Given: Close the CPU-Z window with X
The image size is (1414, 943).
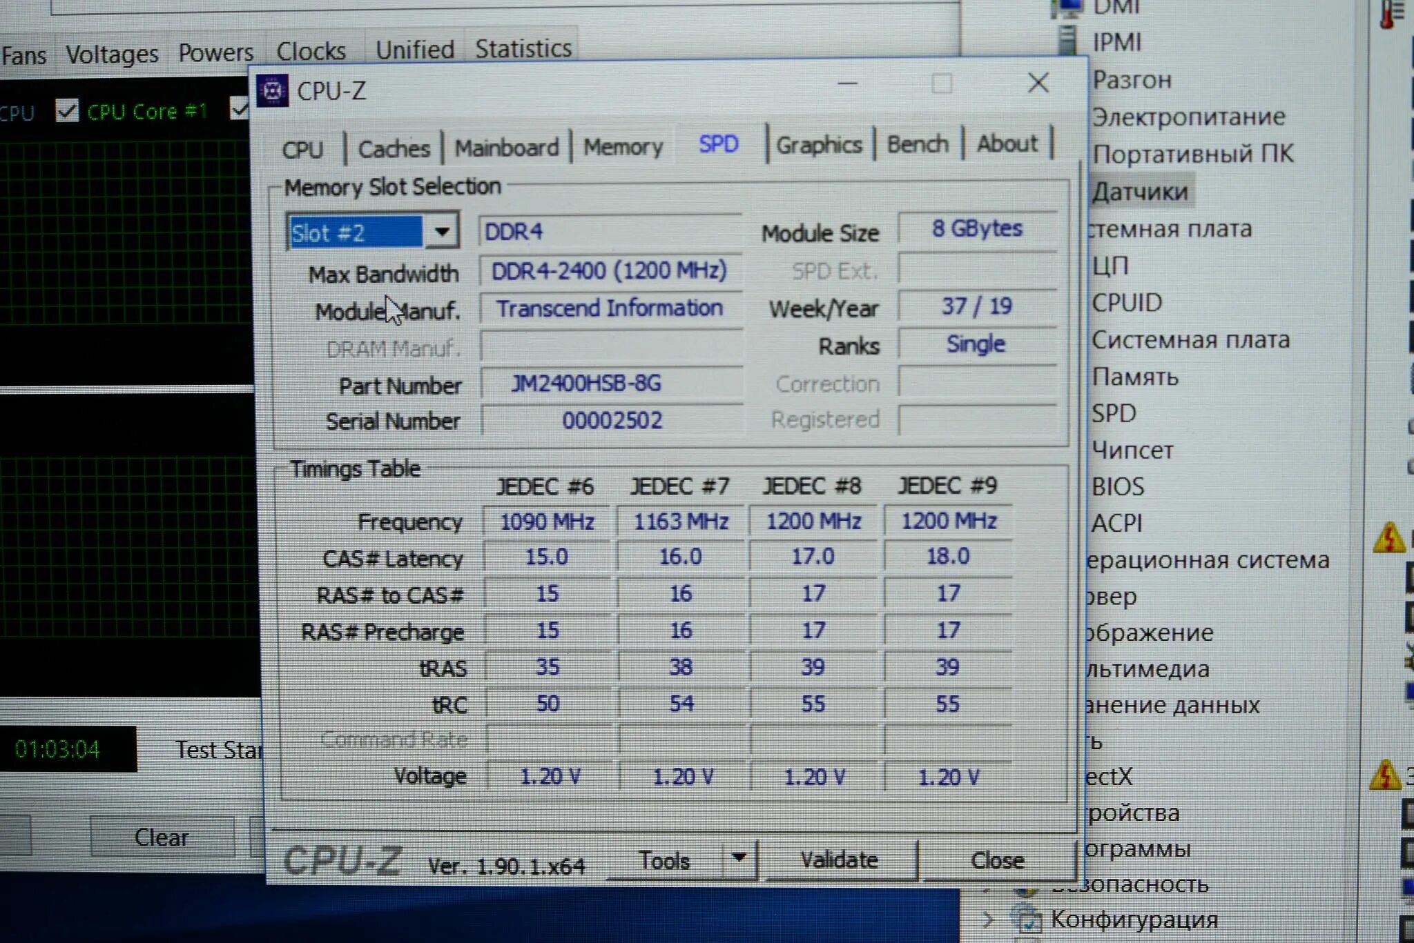Looking at the screenshot, I should click(1038, 83).
